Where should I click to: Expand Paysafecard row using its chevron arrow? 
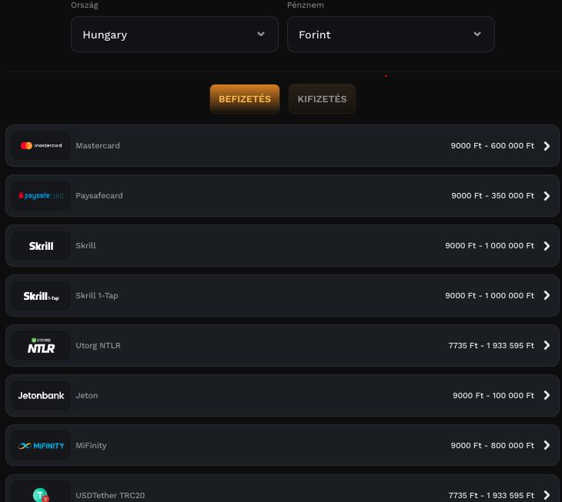click(x=547, y=196)
